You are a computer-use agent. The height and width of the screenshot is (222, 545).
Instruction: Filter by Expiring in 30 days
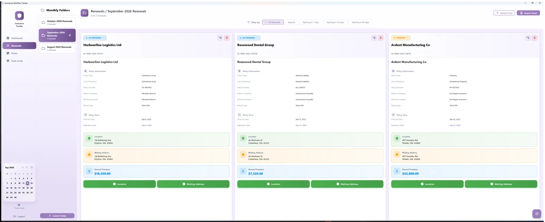point(336,22)
